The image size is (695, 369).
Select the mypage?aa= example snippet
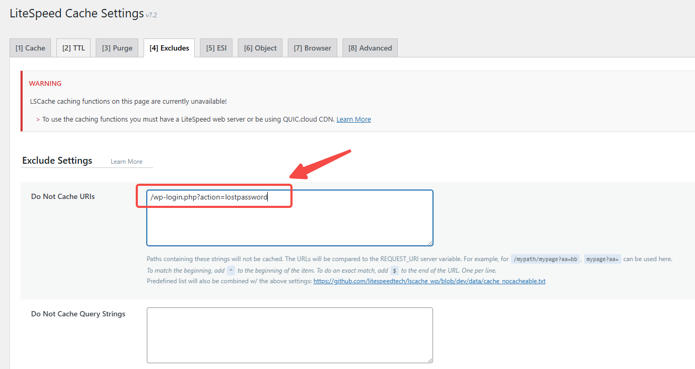[603, 258]
